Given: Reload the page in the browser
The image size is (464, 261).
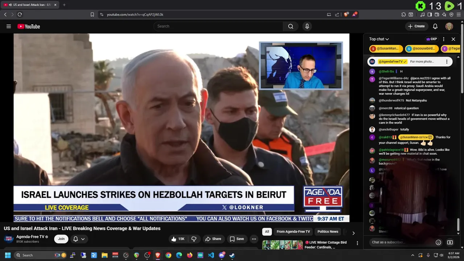Looking at the screenshot, I should pyautogui.click(x=20, y=14).
